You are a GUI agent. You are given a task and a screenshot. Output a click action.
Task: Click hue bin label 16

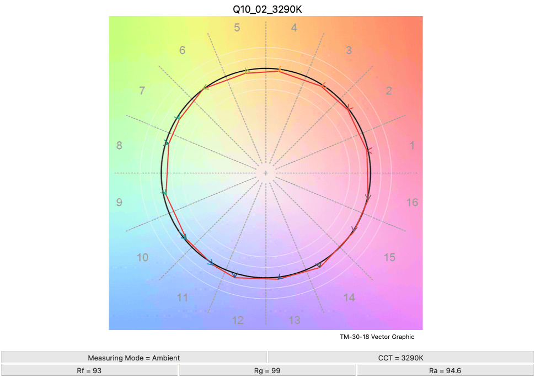[x=412, y=202]
